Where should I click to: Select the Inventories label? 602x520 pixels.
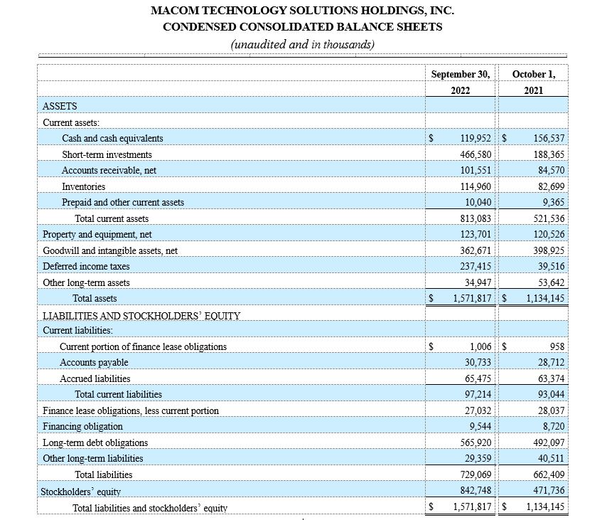84,187
